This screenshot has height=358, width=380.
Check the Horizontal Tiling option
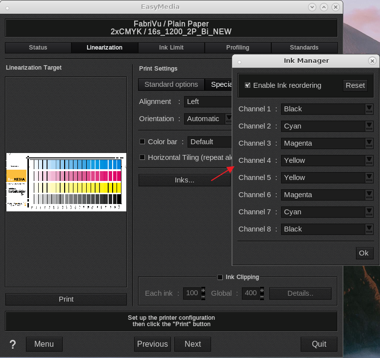click(x=142, y=157)
